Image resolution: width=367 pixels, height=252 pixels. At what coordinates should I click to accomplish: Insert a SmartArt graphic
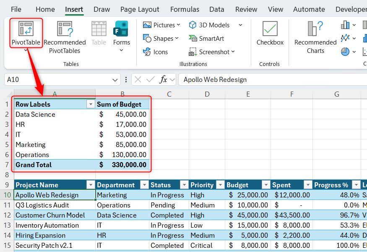point(206,39)
